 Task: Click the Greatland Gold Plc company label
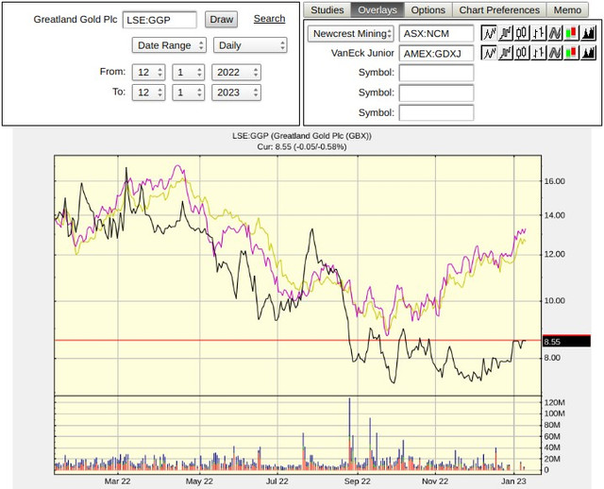point(75,19)
